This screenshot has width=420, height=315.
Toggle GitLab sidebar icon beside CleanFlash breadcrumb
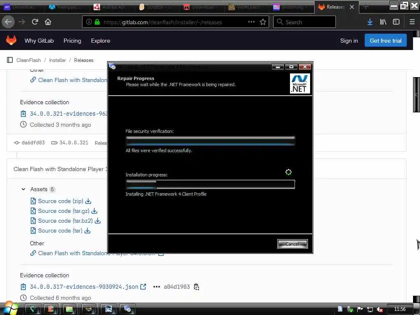coord(10,60)
